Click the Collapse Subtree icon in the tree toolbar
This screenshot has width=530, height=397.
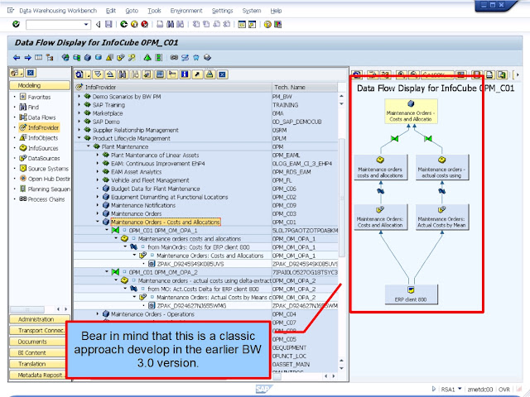click(110, 74)
